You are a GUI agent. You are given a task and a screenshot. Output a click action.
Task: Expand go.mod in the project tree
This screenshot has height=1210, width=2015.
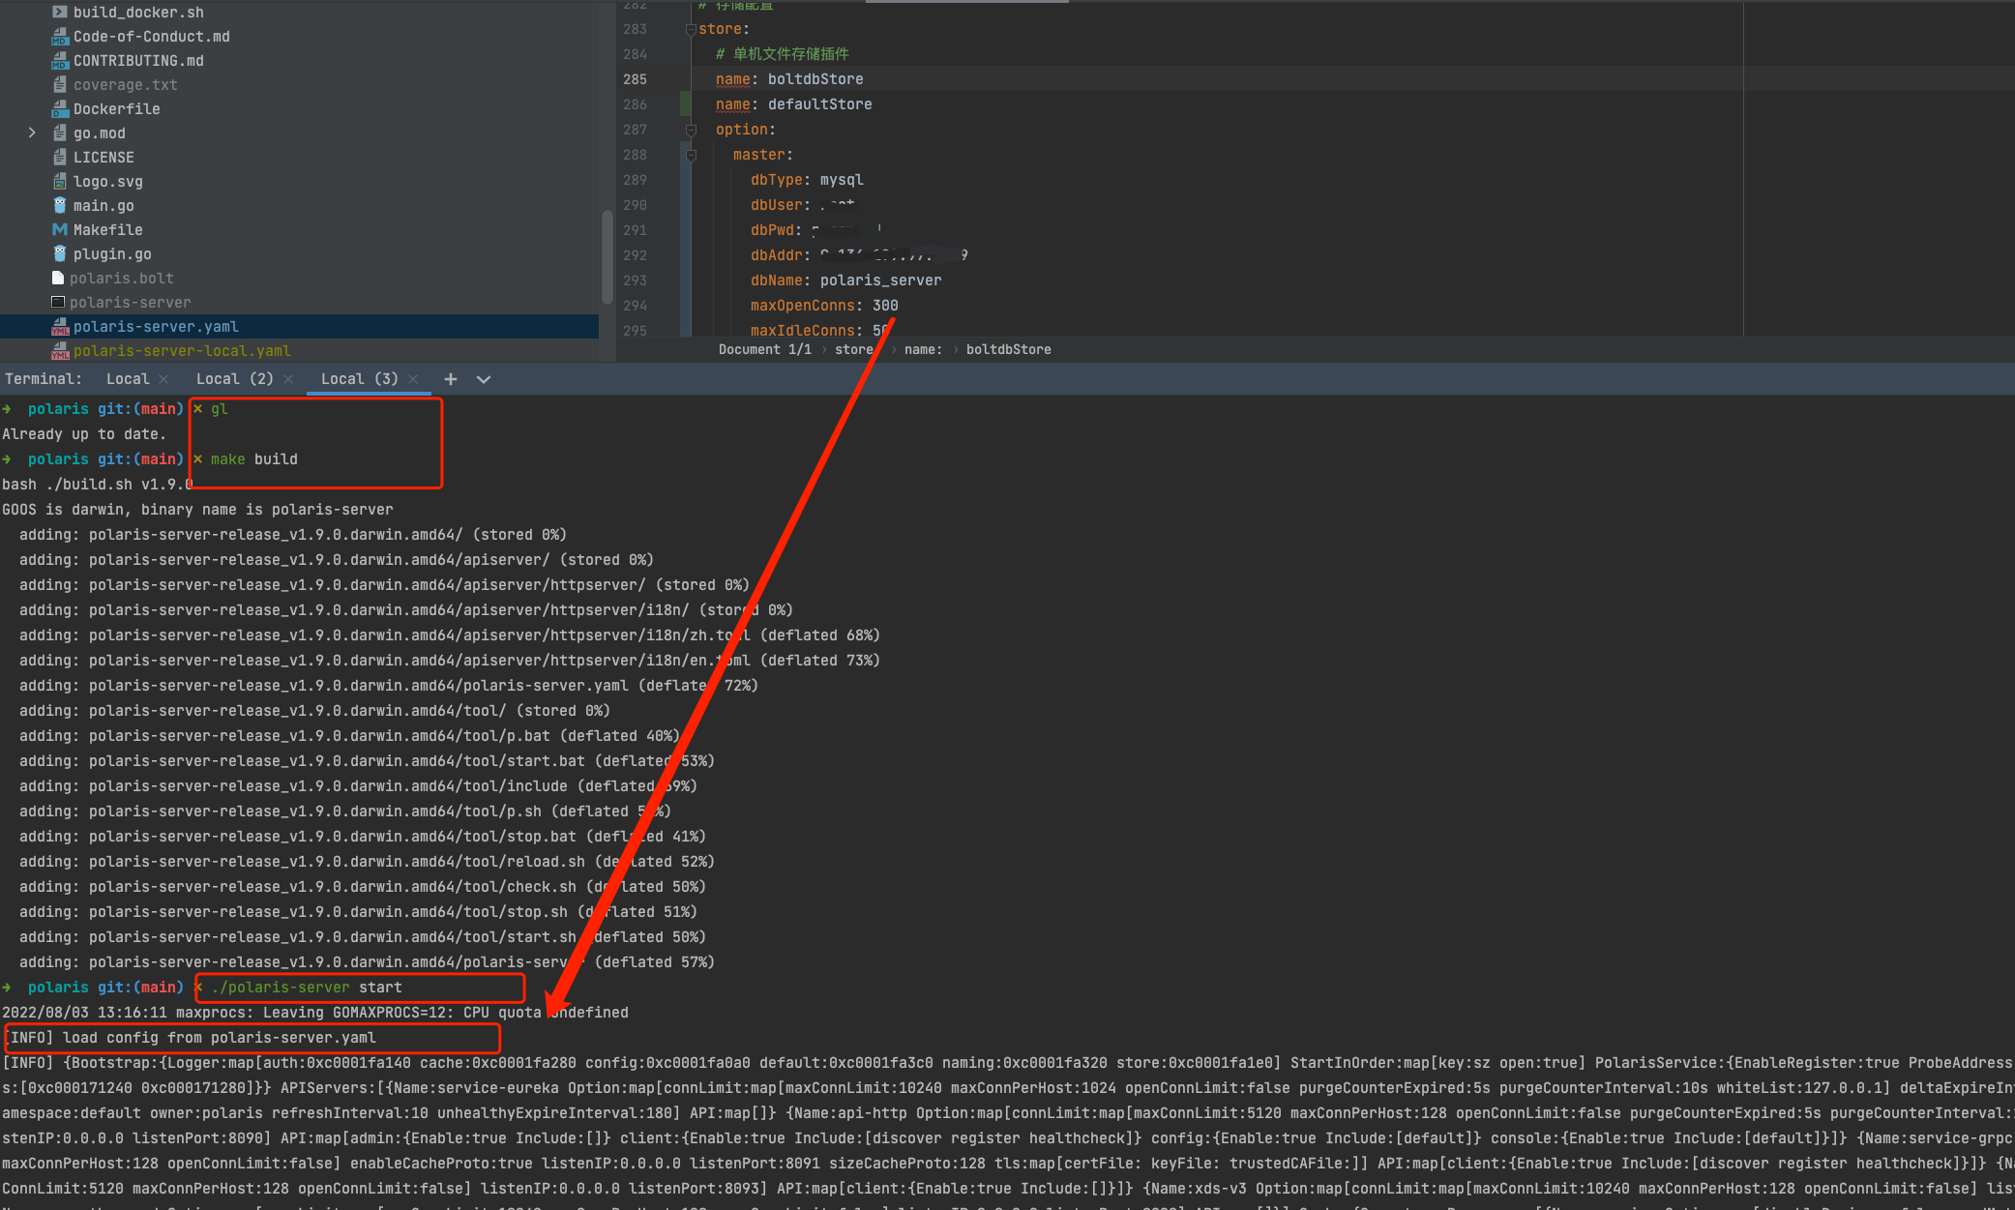(32, 133)
